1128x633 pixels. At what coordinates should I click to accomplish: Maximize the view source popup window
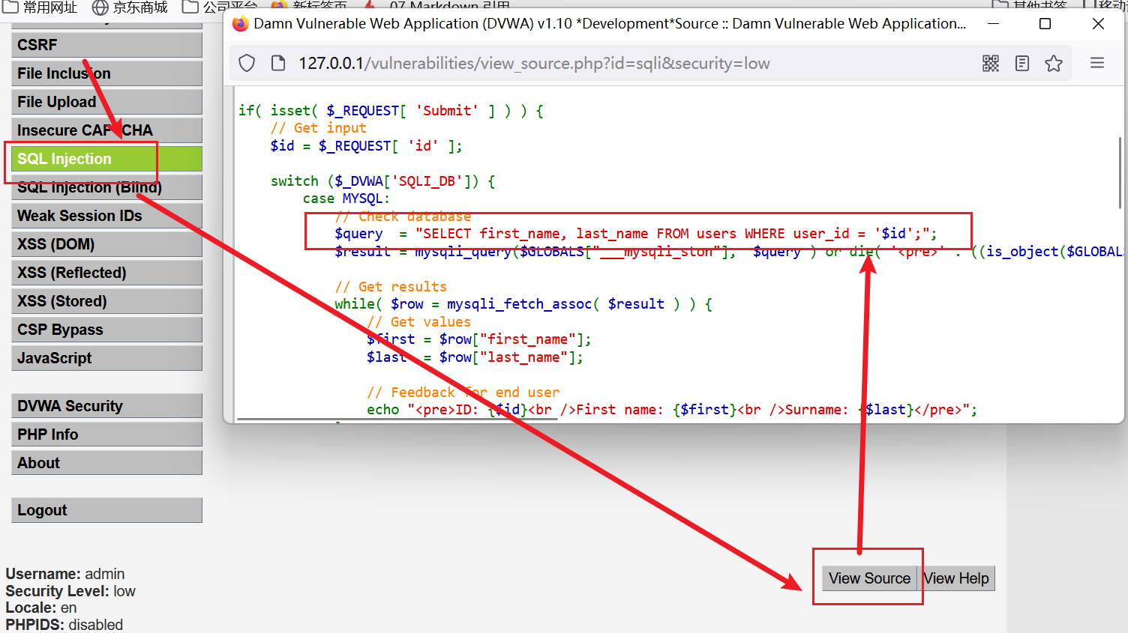tap(1045, 24)
